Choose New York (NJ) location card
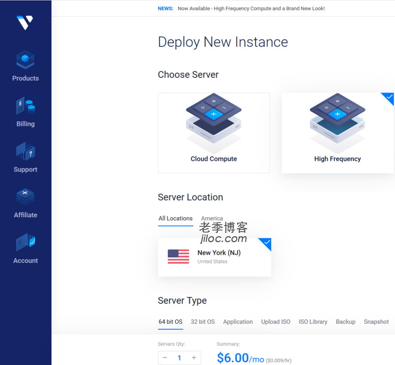Viewport: 395px width, 365px height. (214, 257)
